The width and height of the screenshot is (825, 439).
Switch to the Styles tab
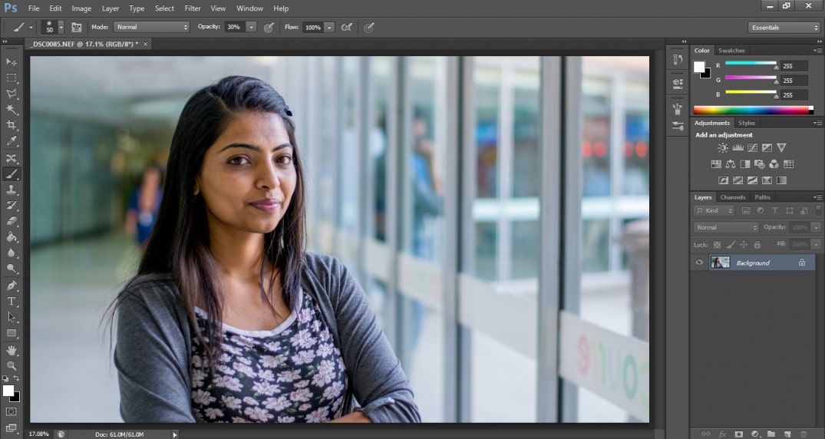[x=746, y=123]
